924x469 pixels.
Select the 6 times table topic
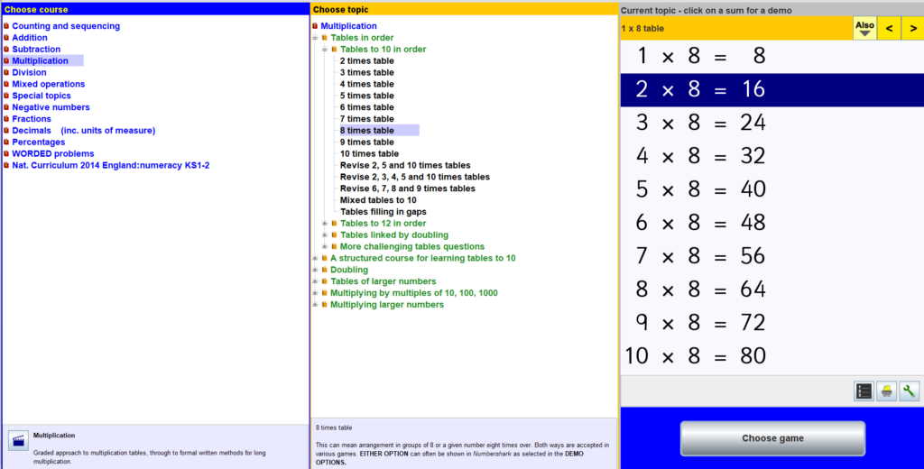pos(366,107)
